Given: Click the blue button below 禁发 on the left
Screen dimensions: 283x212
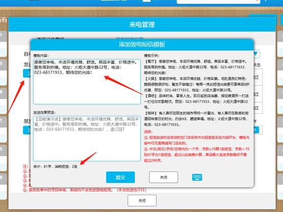Looking at the screenshot, I should point(27,130).
